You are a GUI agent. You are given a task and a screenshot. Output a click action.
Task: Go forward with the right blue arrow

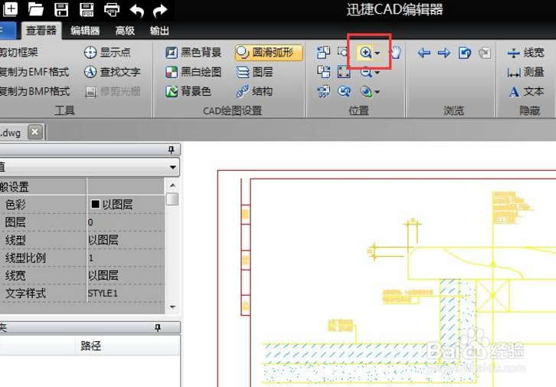pyautogui.click(x=444, y=53)
